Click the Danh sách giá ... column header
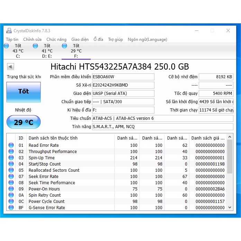241x241 pixels. (208, 138)
